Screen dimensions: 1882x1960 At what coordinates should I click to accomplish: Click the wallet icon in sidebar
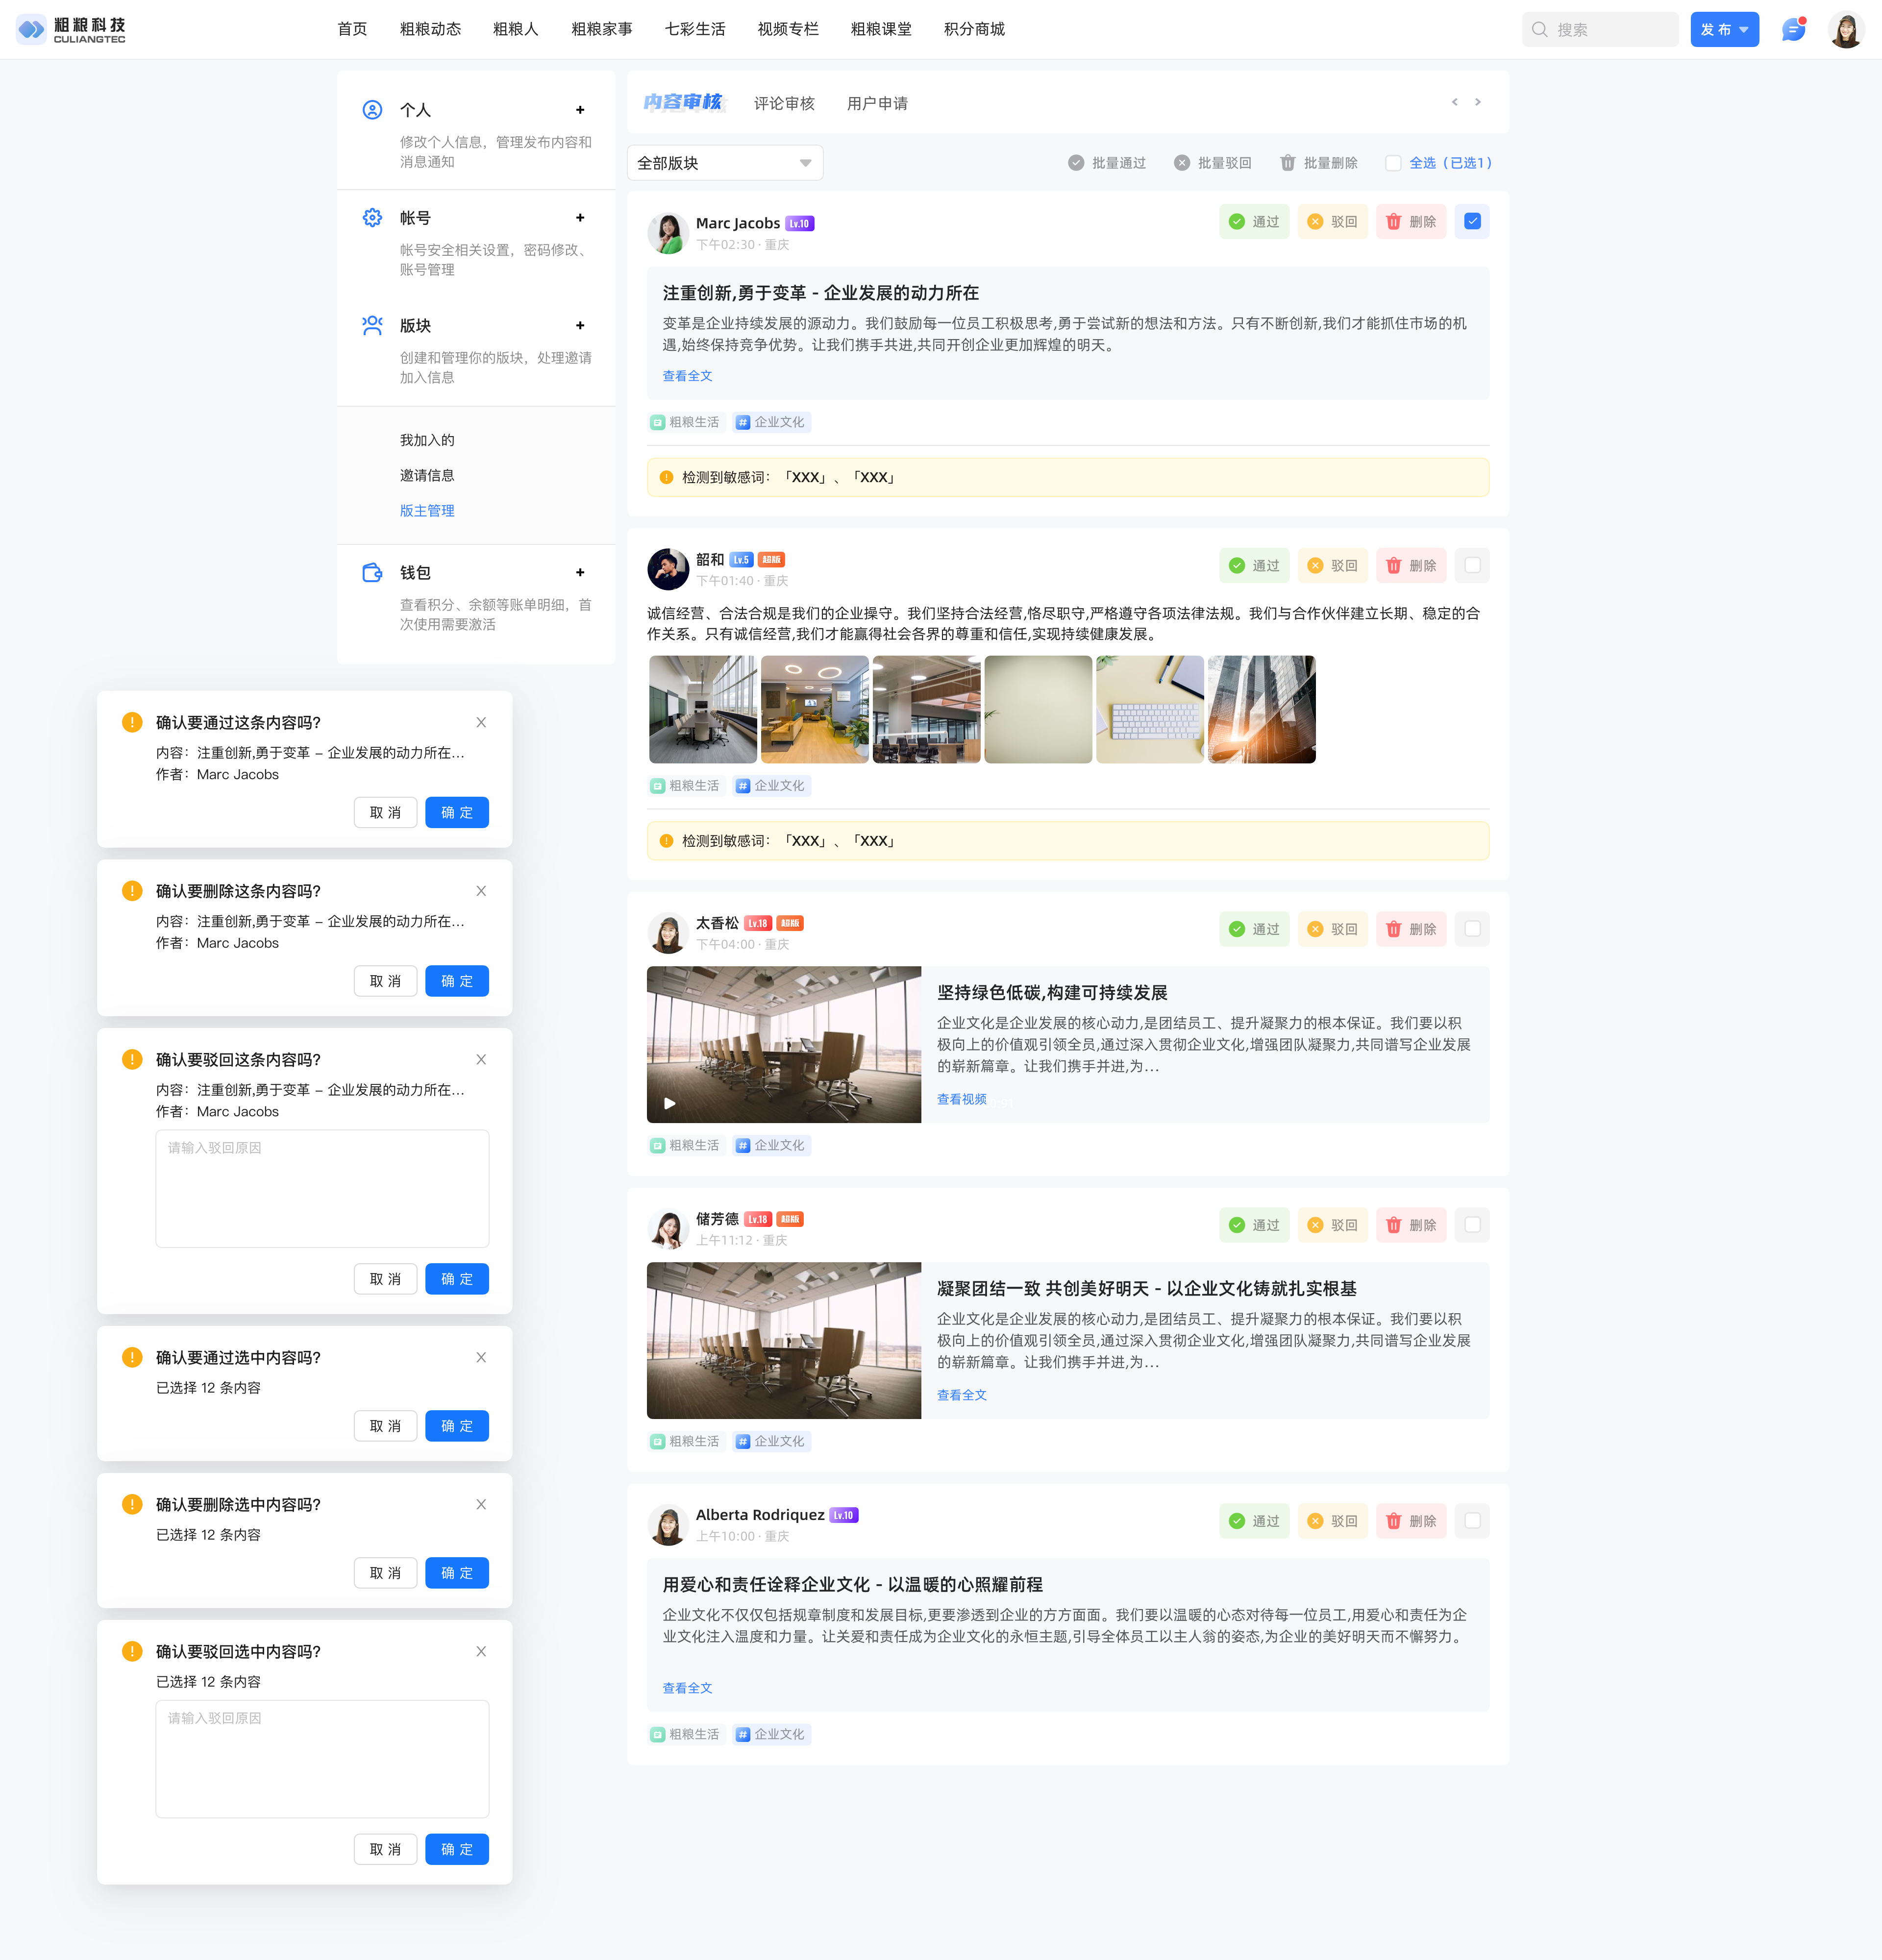click(372, 573)
